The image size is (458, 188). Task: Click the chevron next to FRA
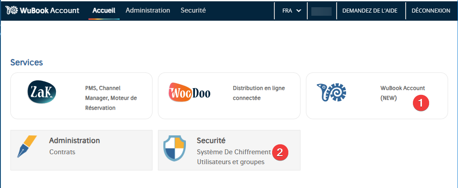click(299, 11)
